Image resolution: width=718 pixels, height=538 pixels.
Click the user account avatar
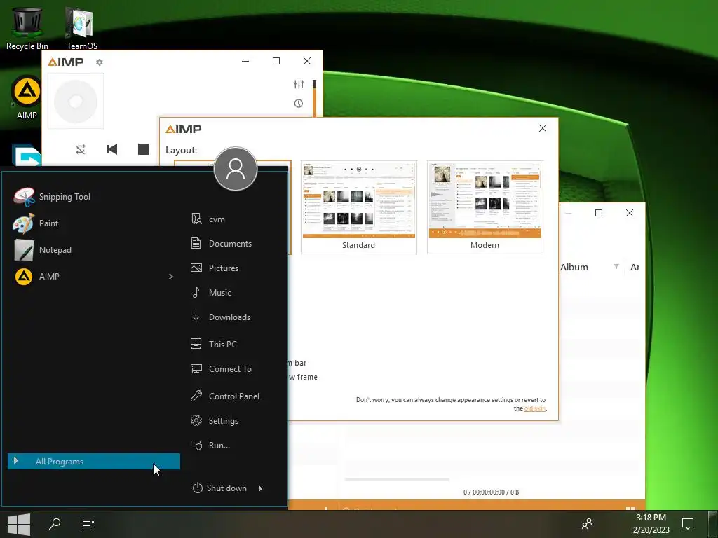(x=236, y=169)
